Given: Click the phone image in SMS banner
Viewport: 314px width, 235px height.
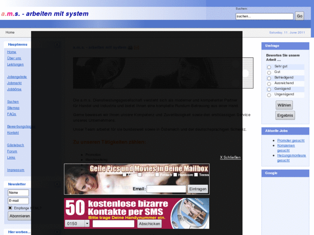Looking at the screenshot, I should click(x=190, y=213).
